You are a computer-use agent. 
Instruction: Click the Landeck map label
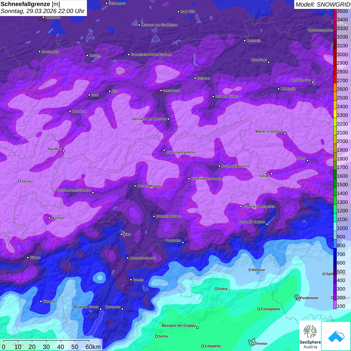click(79, 111)
